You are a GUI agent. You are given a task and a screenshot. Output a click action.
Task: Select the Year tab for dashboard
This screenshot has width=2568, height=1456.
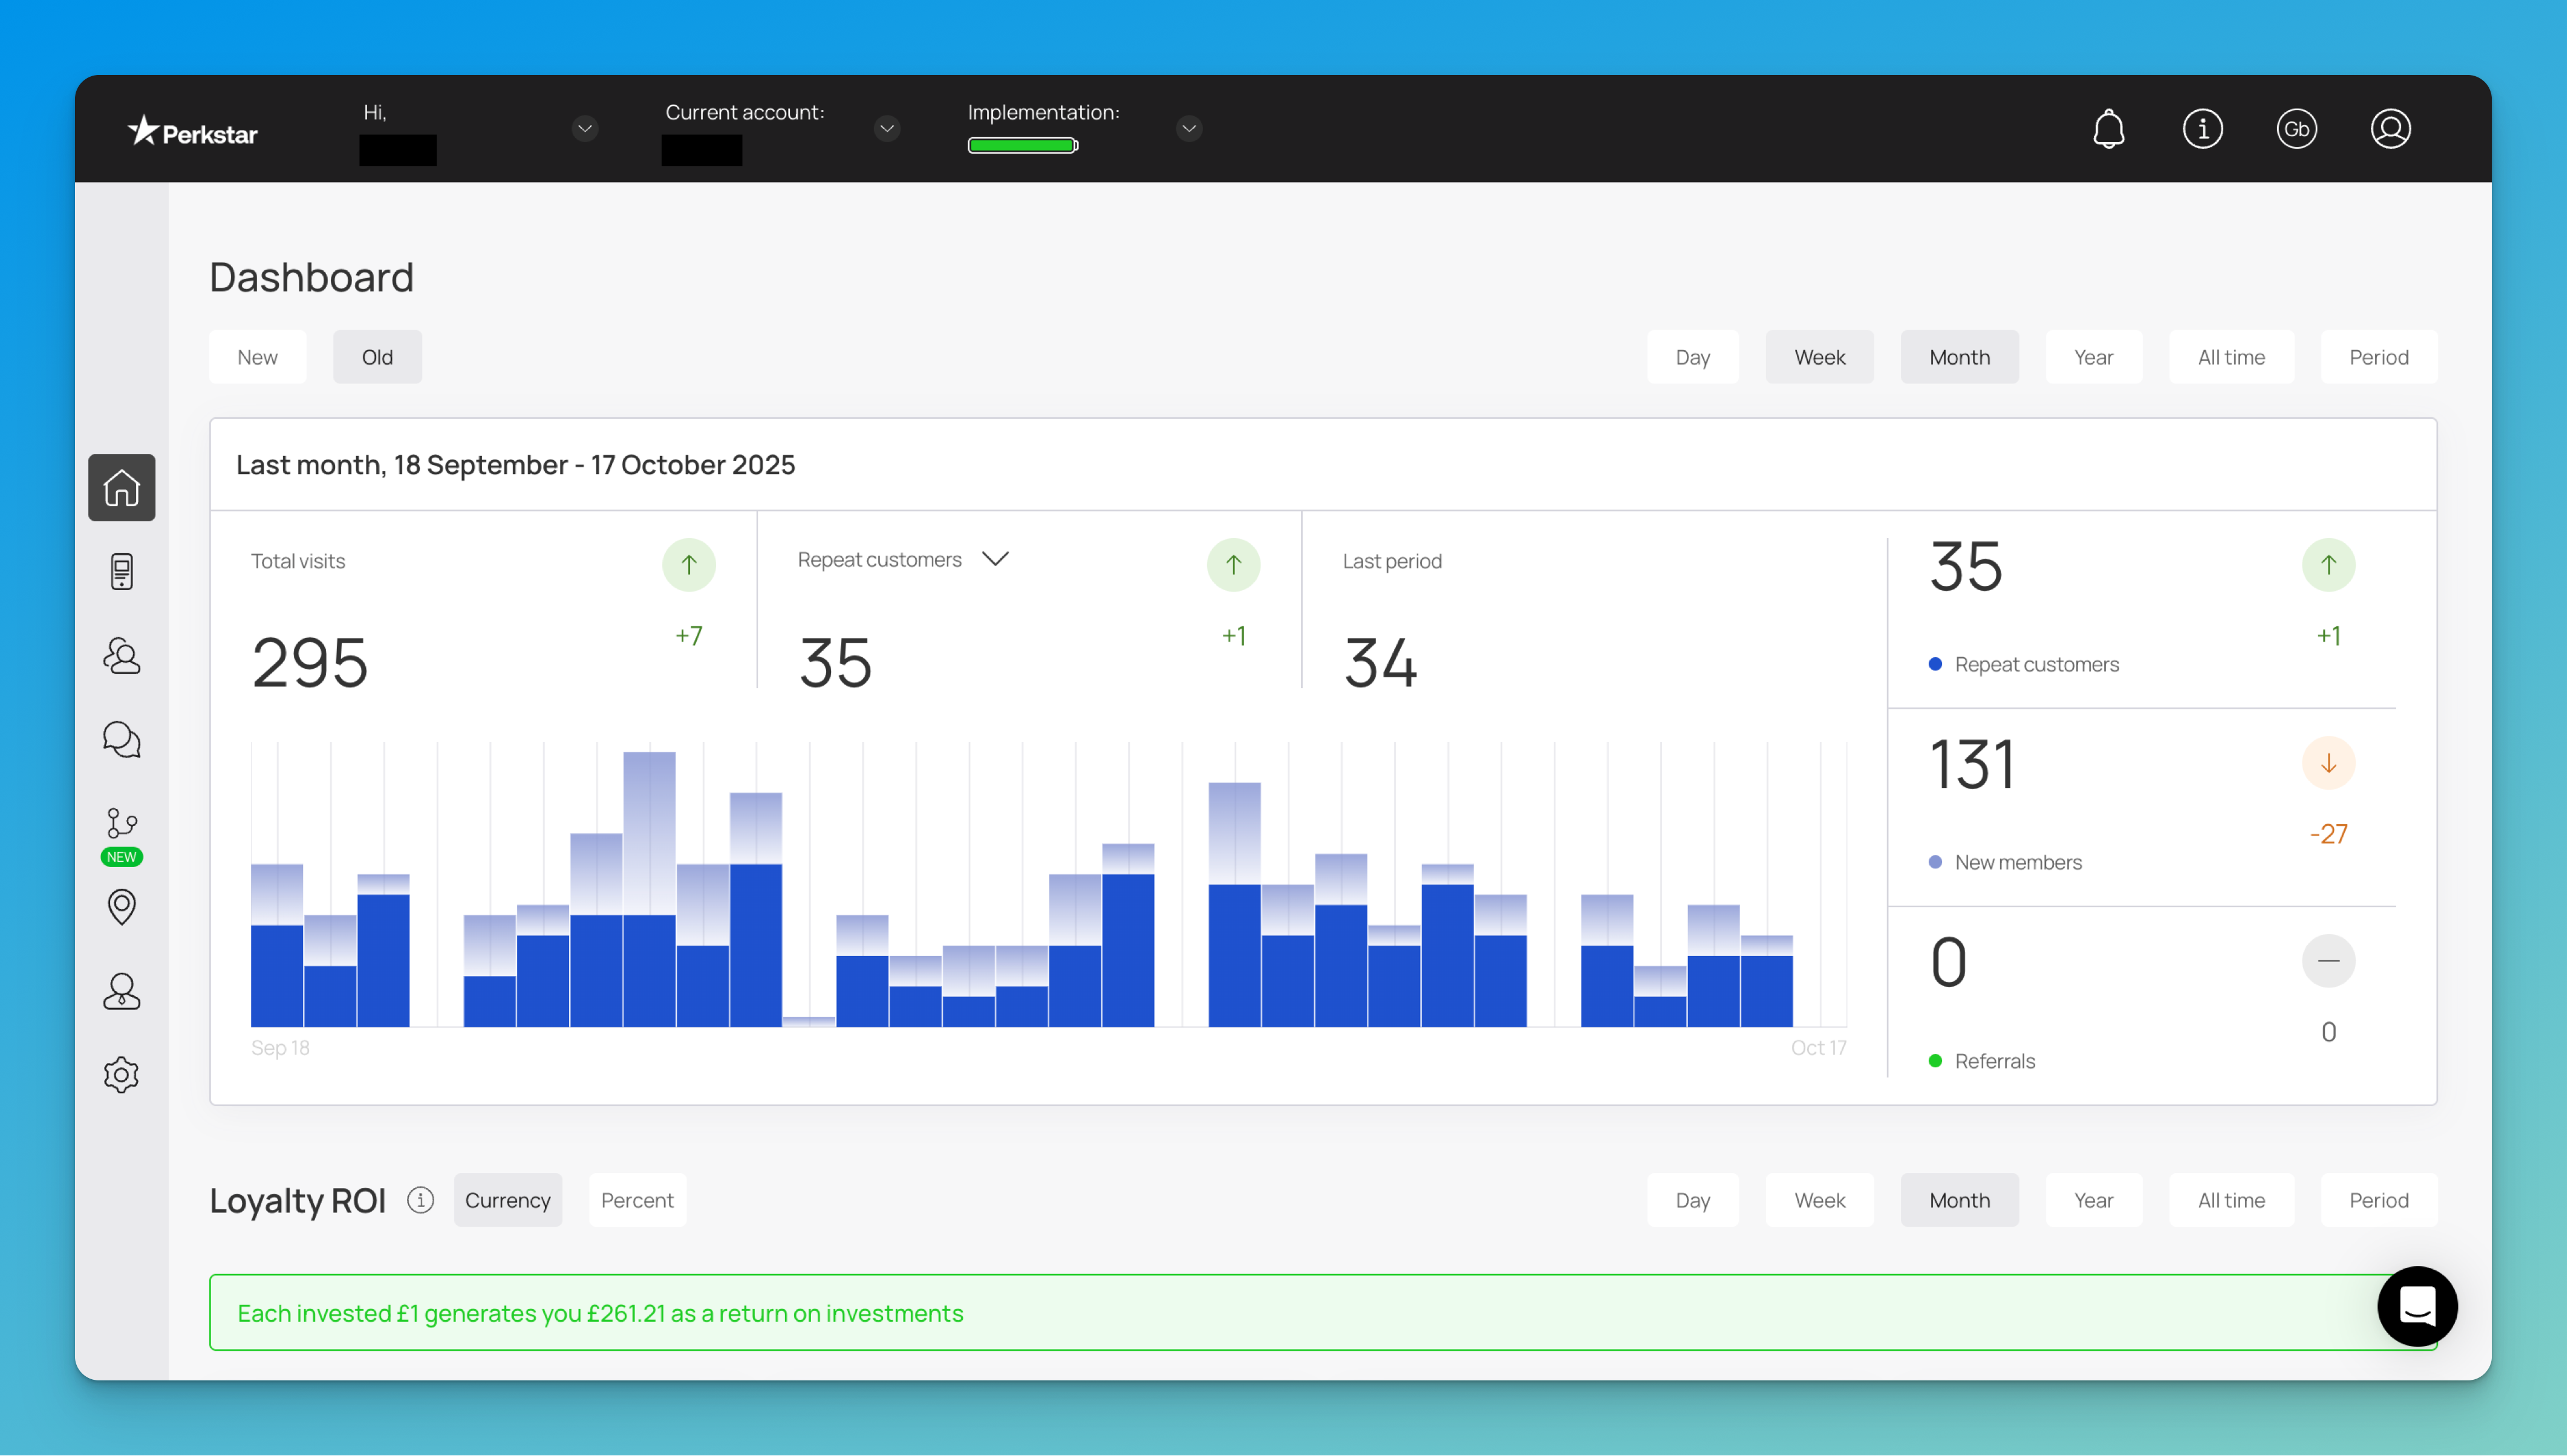2093,357
